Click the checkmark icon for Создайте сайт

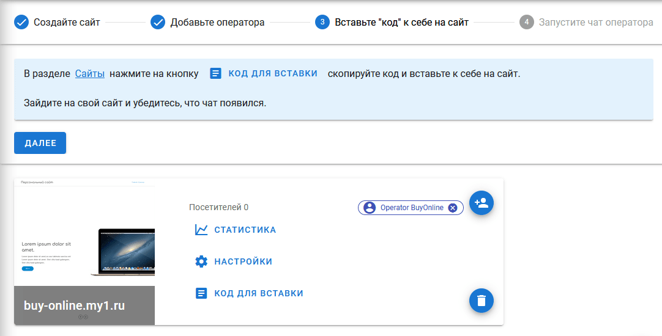coord(21,23)
